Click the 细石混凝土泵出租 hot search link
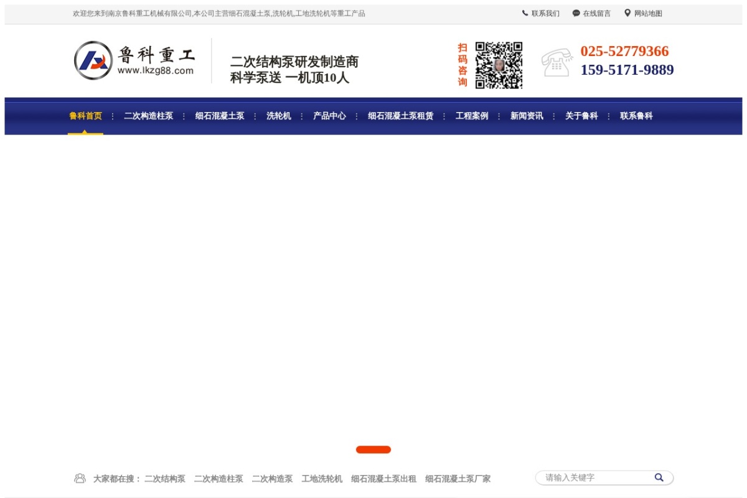 pyautogui.click(x=383, y=479)
